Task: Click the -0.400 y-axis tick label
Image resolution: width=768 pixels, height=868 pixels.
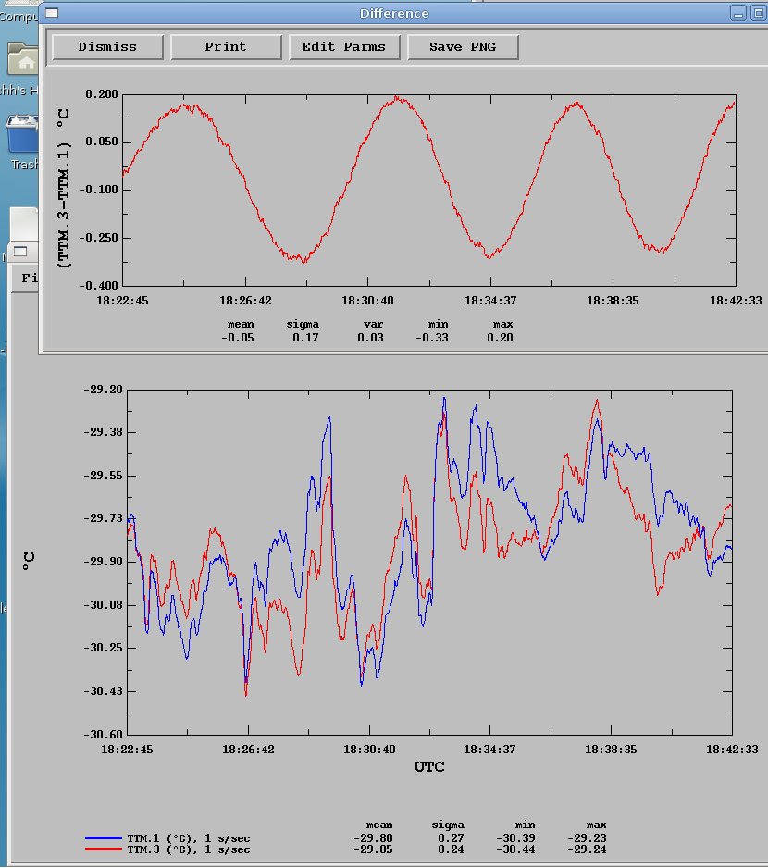Action: pyautogui.click(x=99, y=286)
